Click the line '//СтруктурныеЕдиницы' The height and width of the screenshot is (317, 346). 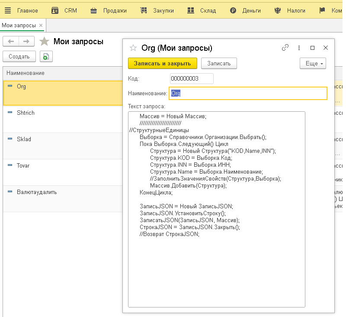tap(159, 130)
